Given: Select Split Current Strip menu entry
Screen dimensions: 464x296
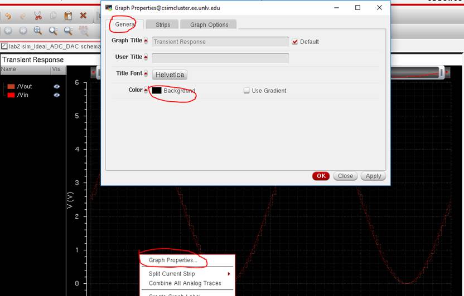Looking at the screenshot, I should [x=172, y=274].
